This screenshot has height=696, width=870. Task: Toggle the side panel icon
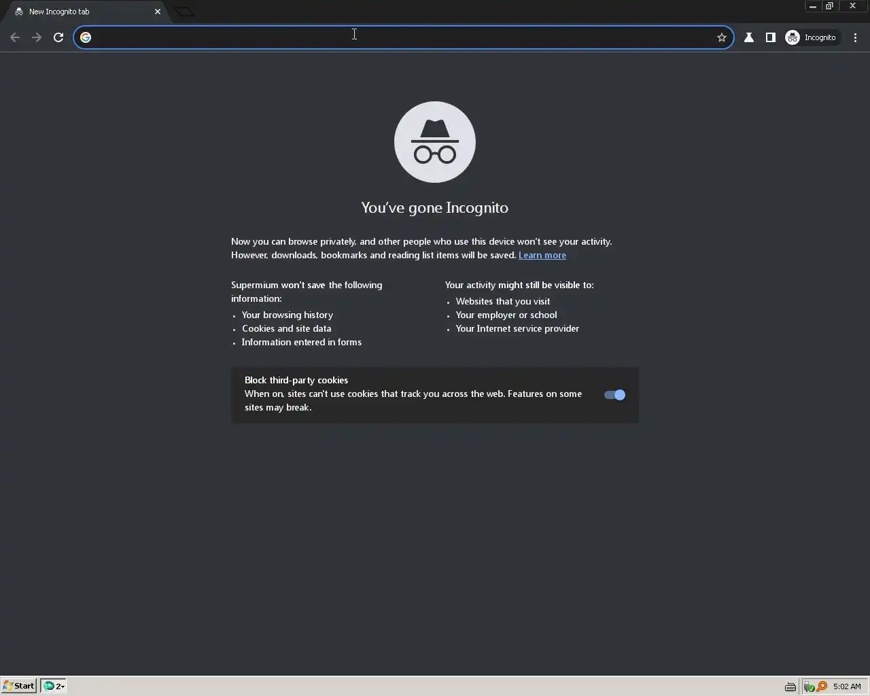tap(771, 37)
